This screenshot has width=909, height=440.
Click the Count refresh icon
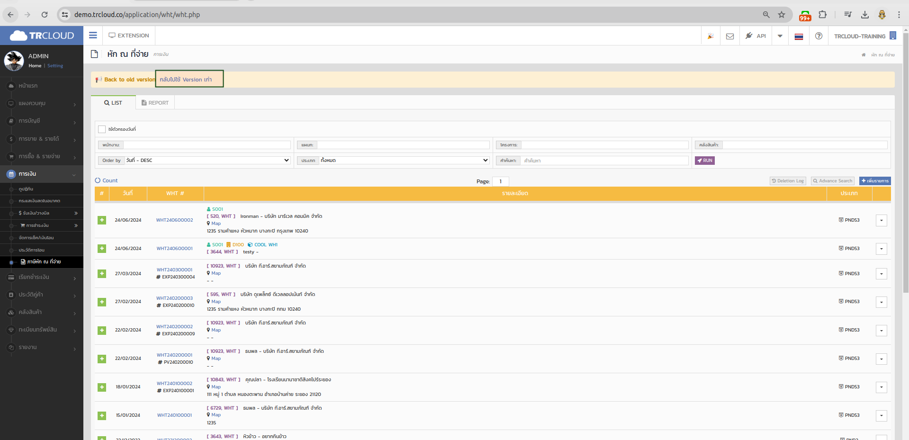click(x=98, y=180)
